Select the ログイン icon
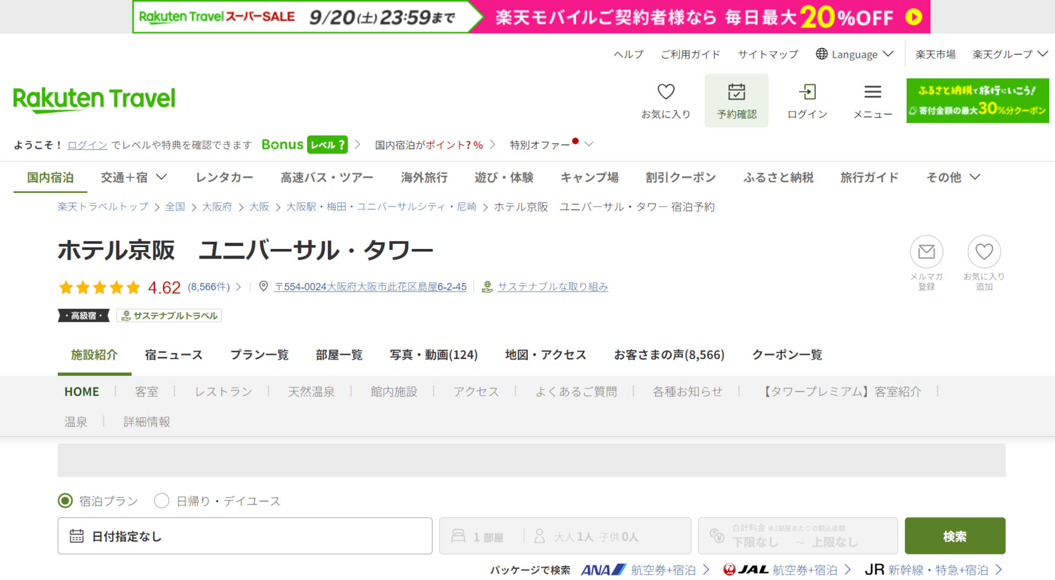1055x580 pixels. pos(807,92)
